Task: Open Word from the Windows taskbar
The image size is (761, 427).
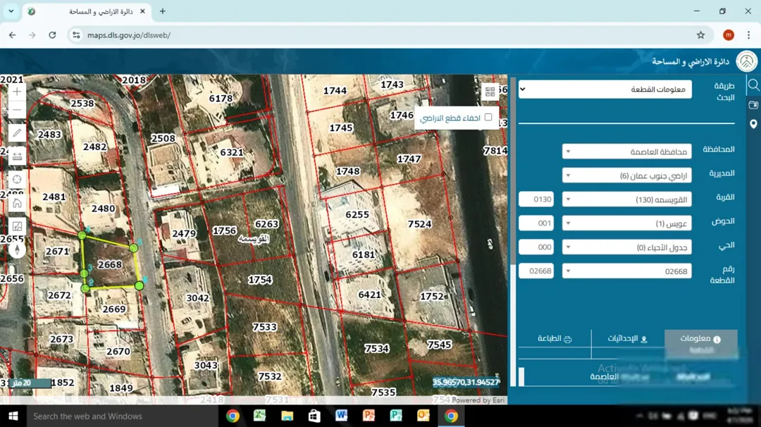Action: click(341, 416)
